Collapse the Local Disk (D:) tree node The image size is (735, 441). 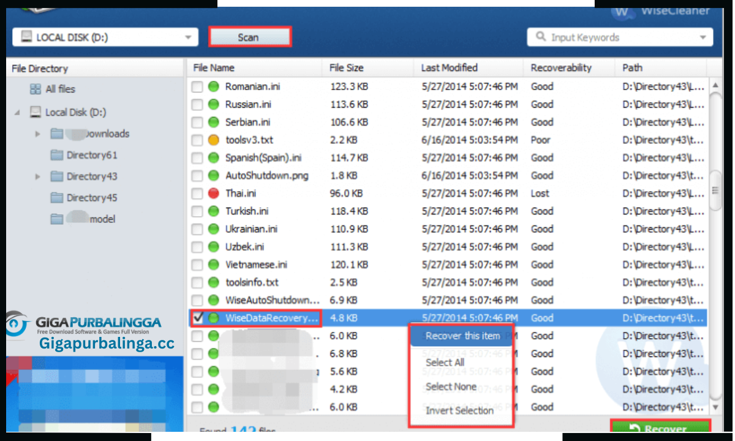[x=17, y=113]
